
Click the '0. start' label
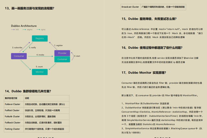[x=77, y=56]
